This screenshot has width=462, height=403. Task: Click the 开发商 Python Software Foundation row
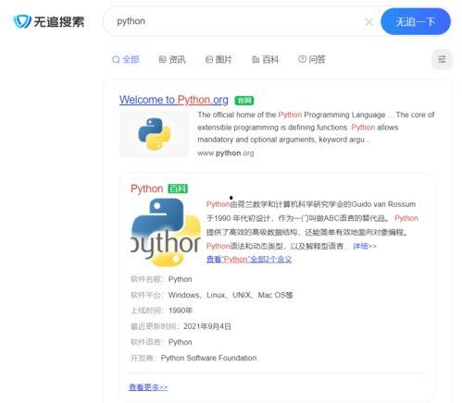coord(194,358)
